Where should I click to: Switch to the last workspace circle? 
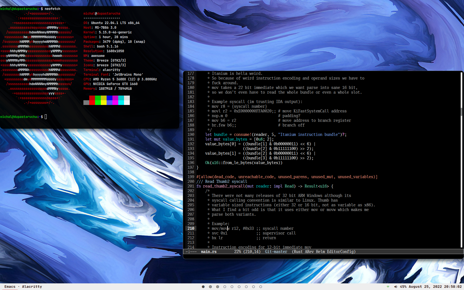point(260,287)
